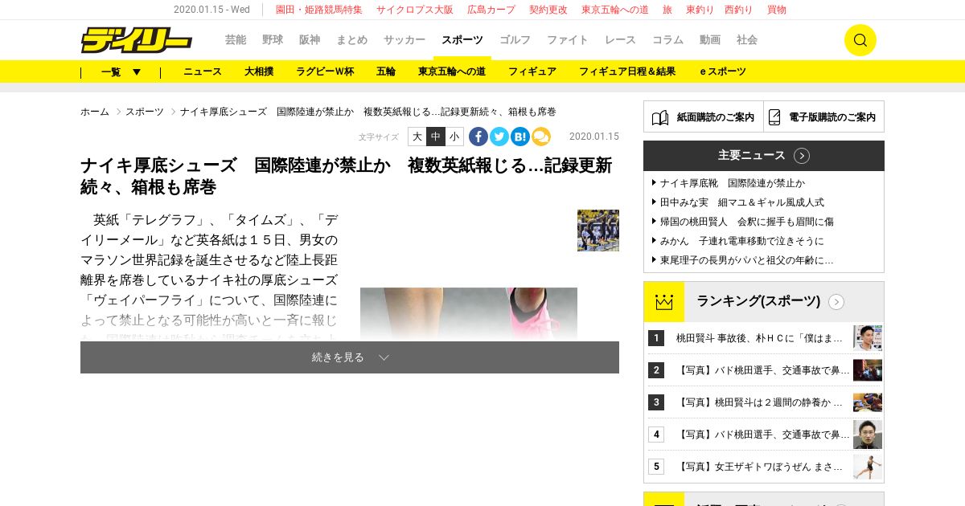Open the yellow search icon
The height and width of the screenshot is (506, 965).
click(860, 40)
